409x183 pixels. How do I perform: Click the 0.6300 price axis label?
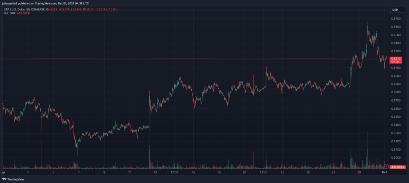coord(396,51)
